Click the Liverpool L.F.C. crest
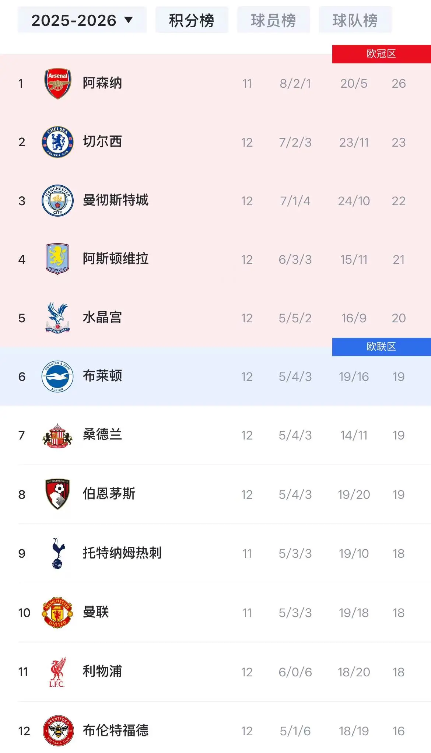431x753 pixels. [57, 672]
